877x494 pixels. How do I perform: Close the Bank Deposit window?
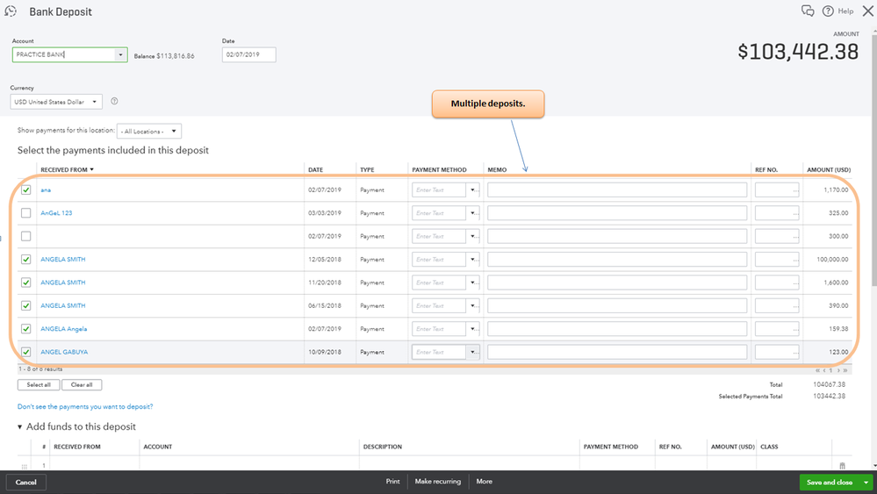(x=867, y=11)
